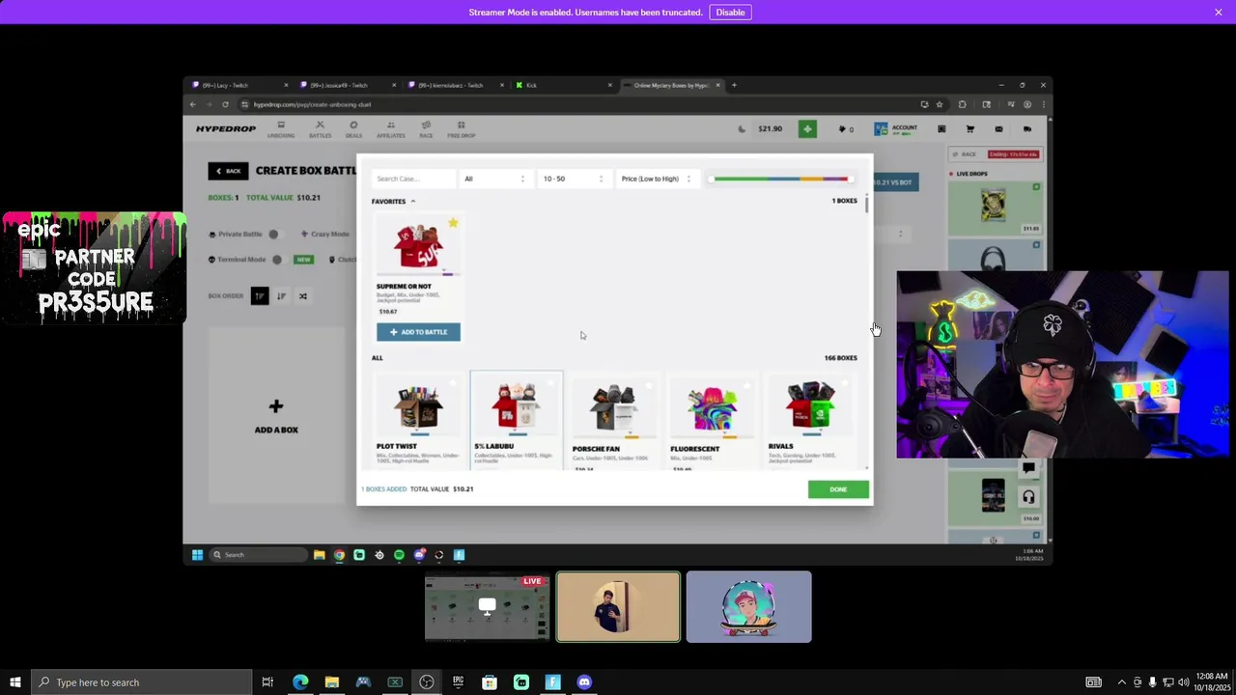1236x695 pixels.
Task: Click the green Done button
Action: (x=838, y=489)
